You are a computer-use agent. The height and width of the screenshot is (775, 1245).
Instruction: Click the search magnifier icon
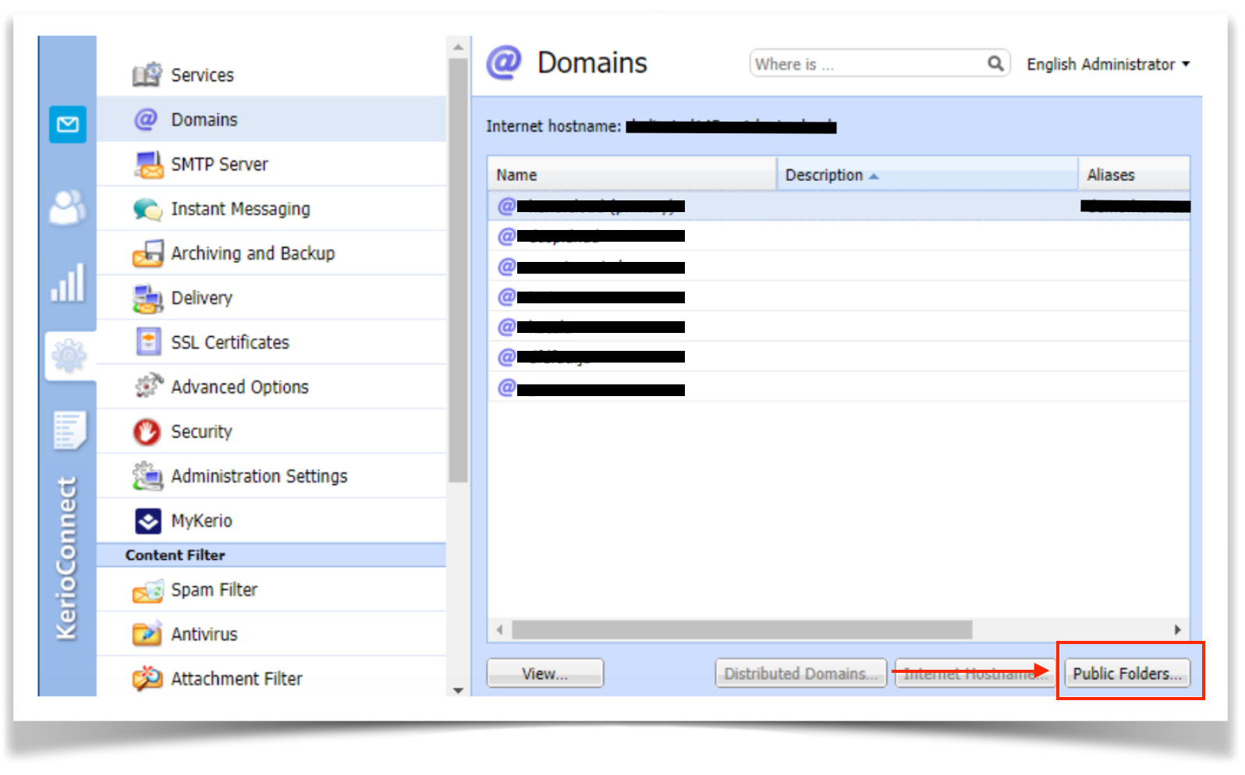[x=995, y=64]
